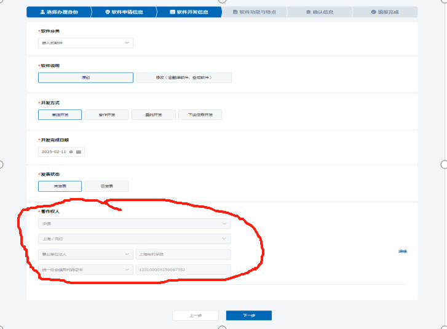Click the calendar icon in the 开发完成日期 field
Image resolution: width=447 pixels, height=329 pixels.
[79, 151]
